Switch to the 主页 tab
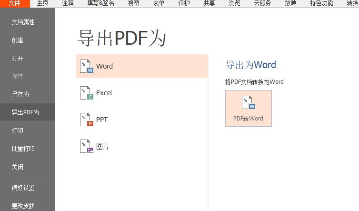The height and width of the screenshot is (211, 359). point(42,3)
